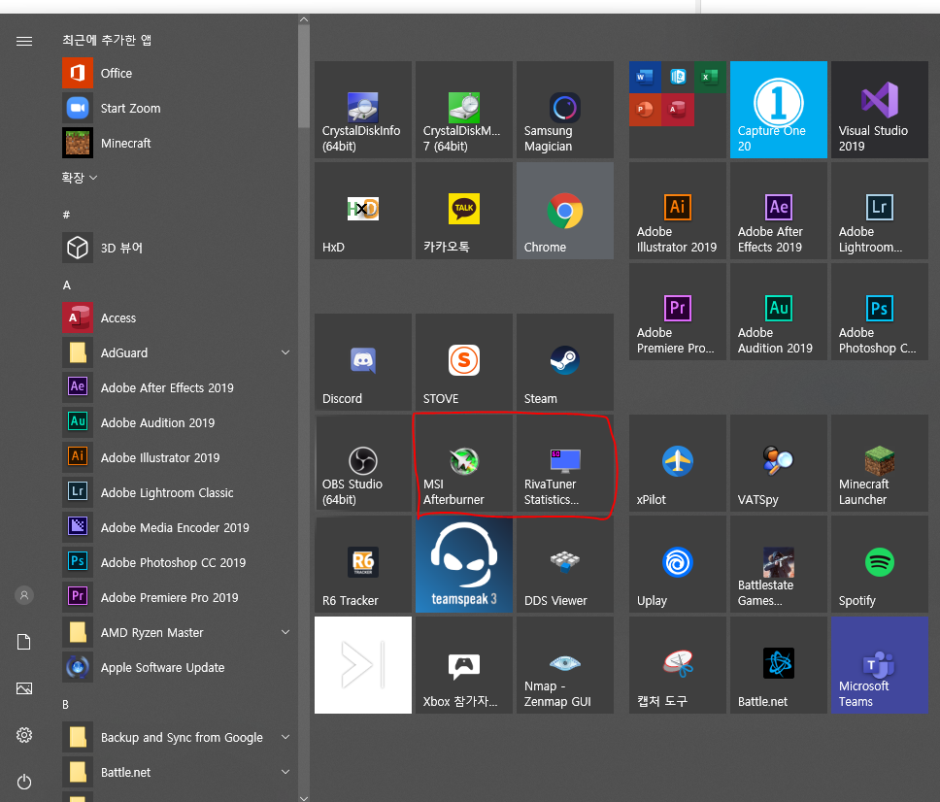Open PowerPoint from the Office tile group

pos(645,110)
